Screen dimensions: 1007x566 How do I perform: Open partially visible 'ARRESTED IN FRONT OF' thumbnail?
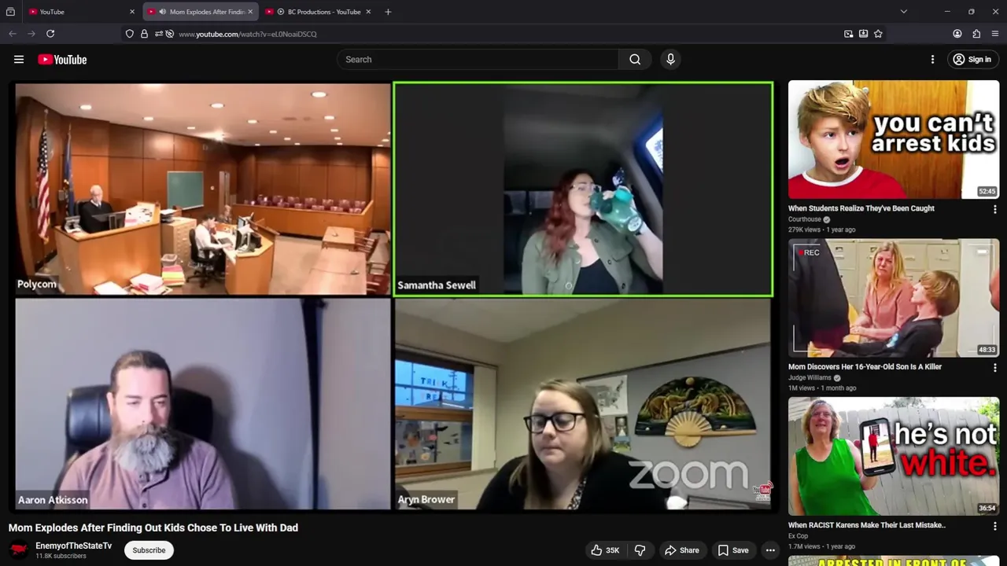tap(894, 560)
